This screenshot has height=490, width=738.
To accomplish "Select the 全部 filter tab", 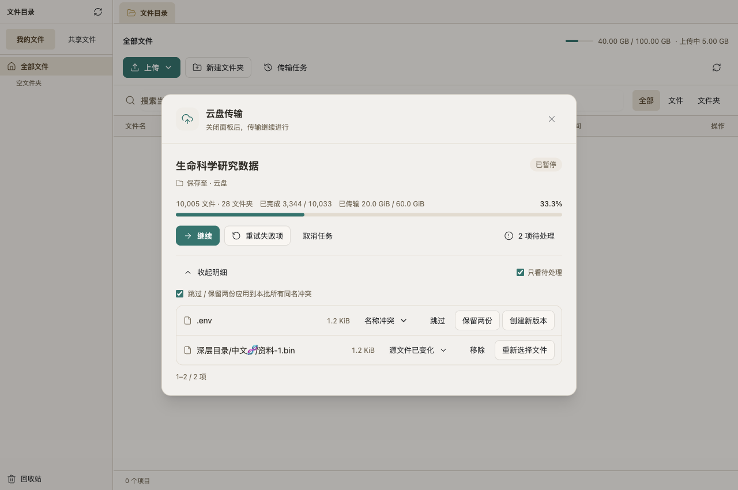I will pos(646,100).
